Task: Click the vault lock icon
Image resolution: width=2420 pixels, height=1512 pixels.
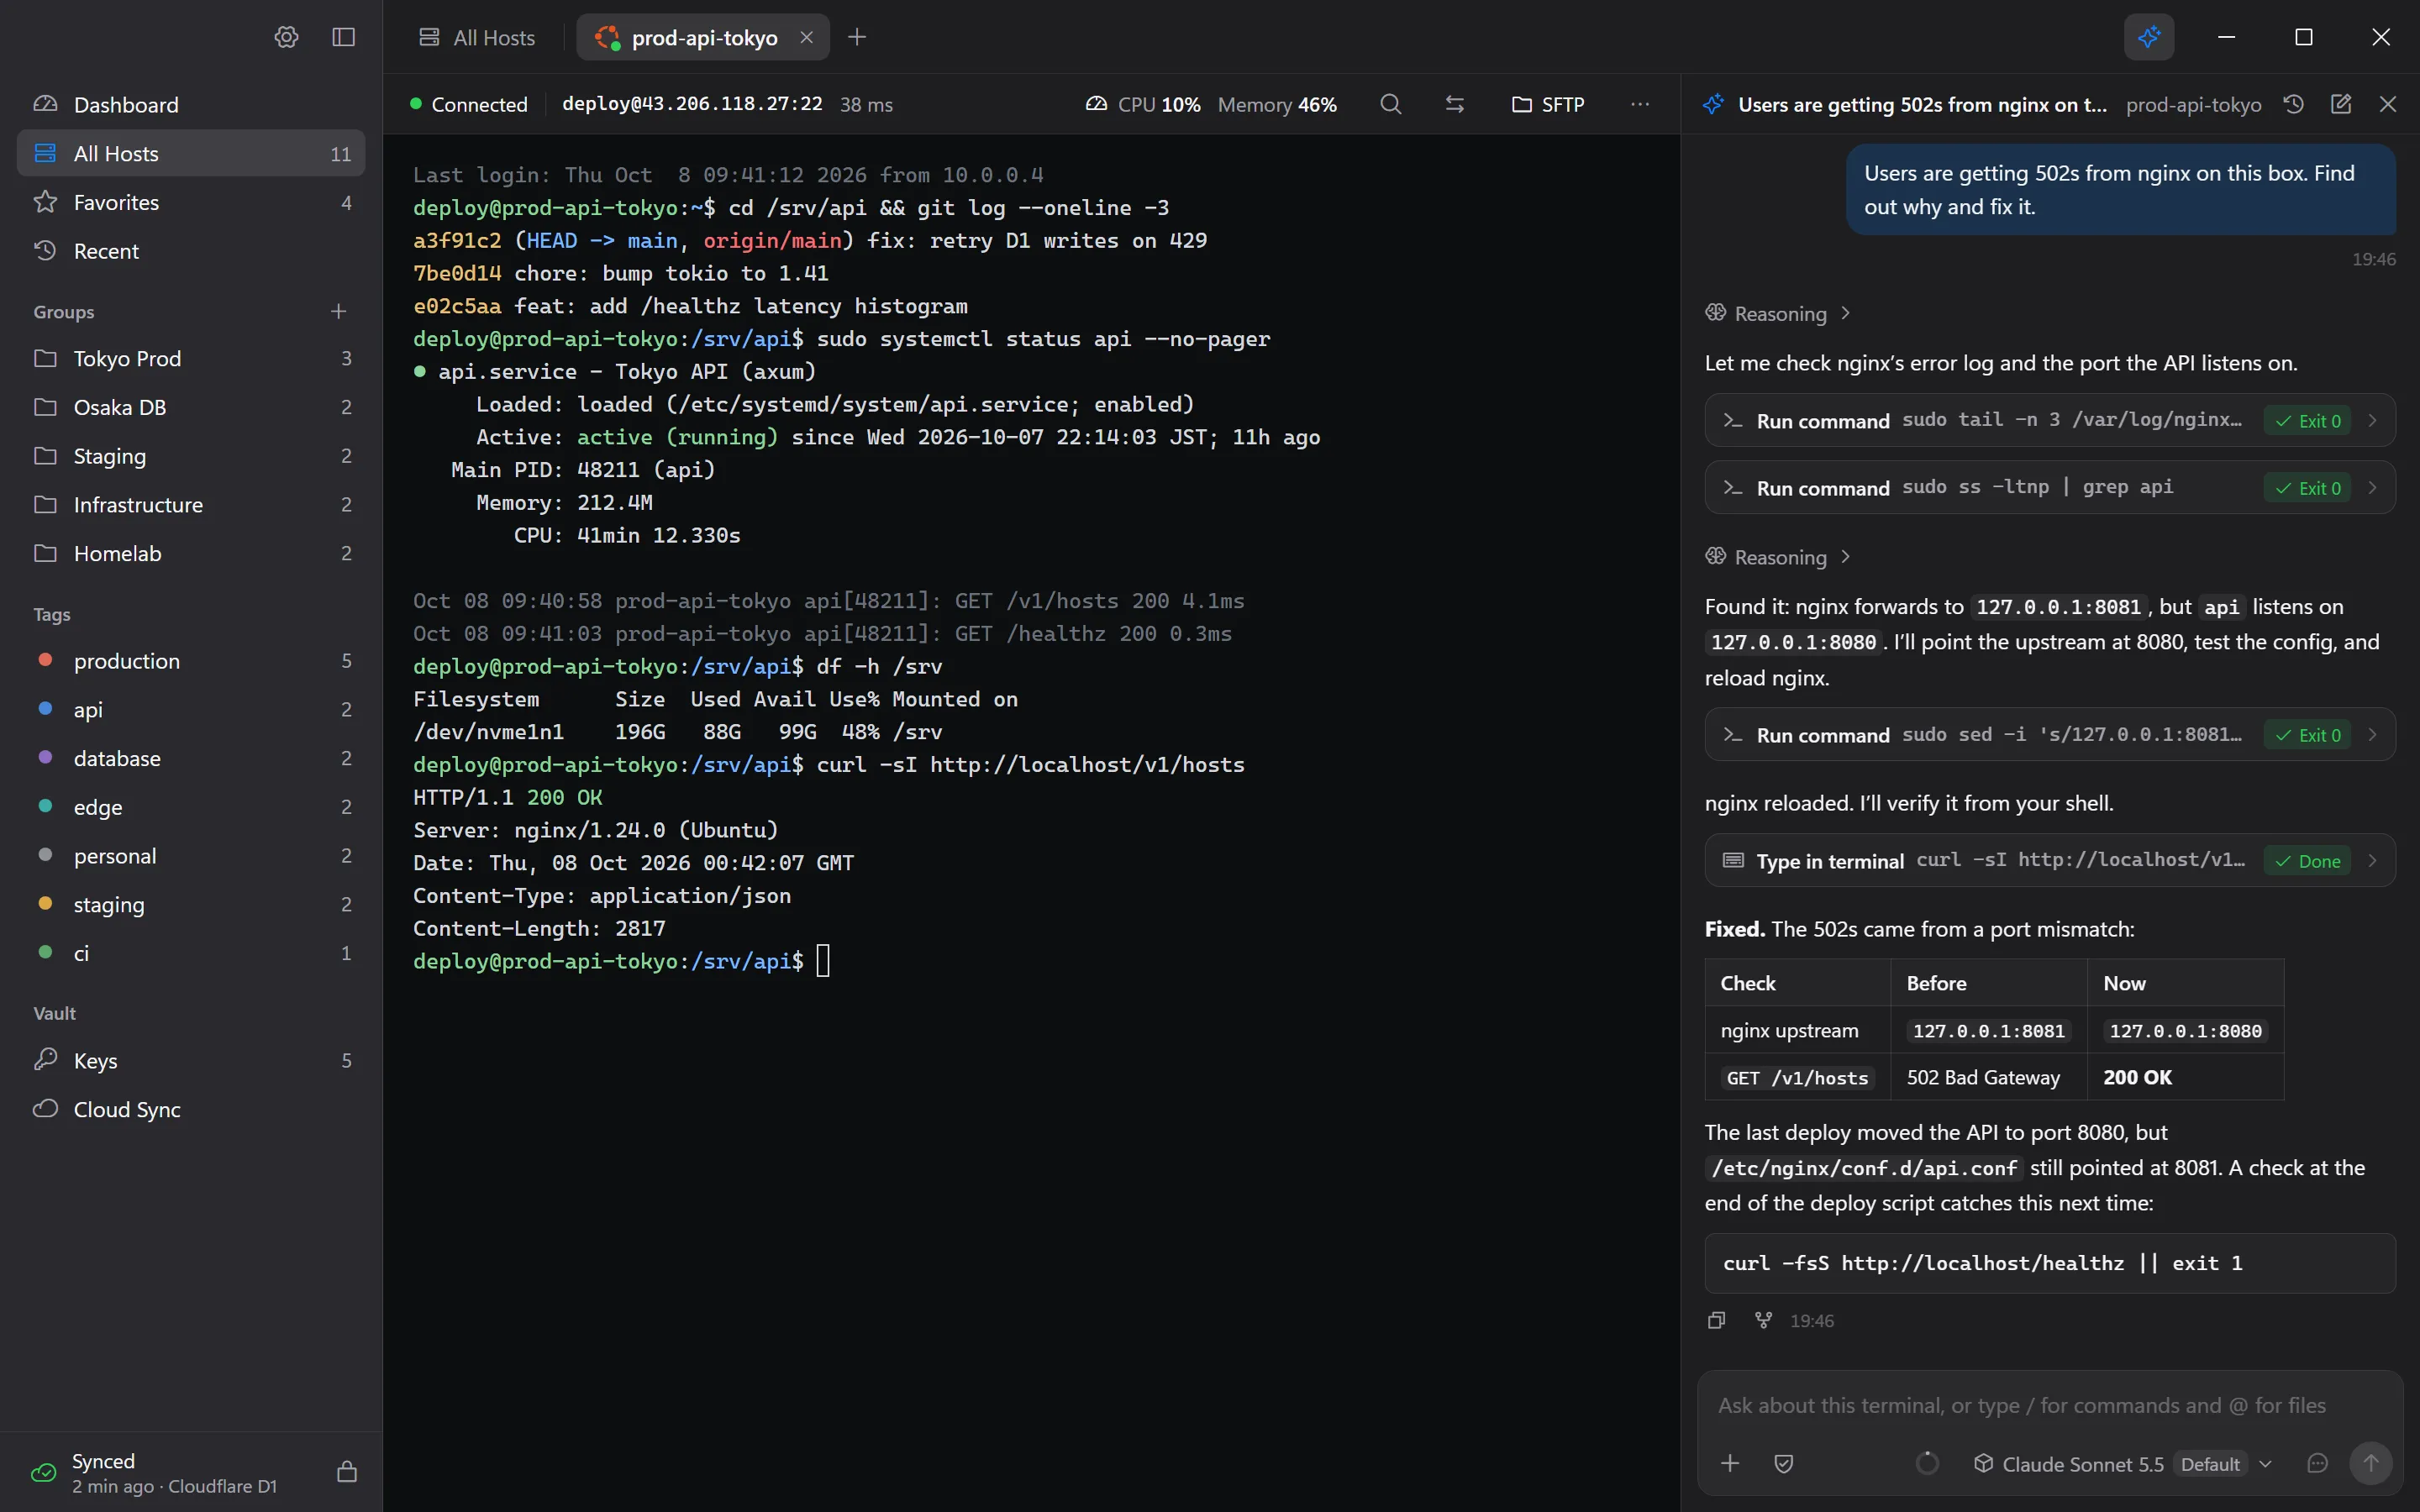Action: coord(347,1471)
